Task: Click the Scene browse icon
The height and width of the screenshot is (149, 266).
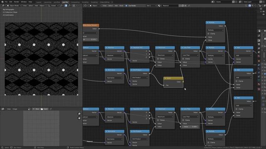Action: tap(213, 2)
